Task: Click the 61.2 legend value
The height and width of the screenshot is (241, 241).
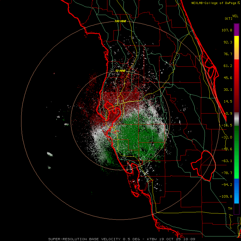Action: (x=228, y=66)
